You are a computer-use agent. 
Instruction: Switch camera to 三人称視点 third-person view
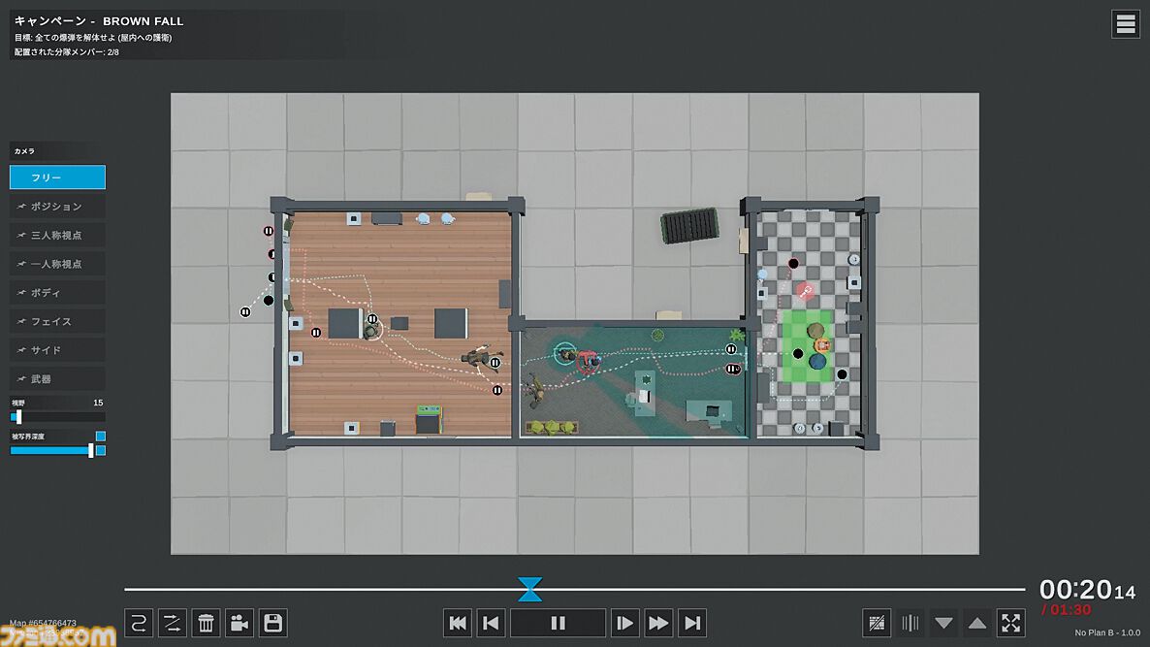(x=57, y=235)
